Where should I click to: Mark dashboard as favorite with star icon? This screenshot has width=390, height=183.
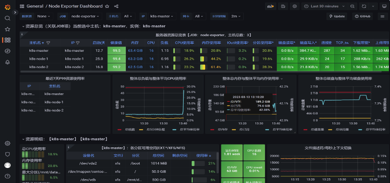coord(107,6)
